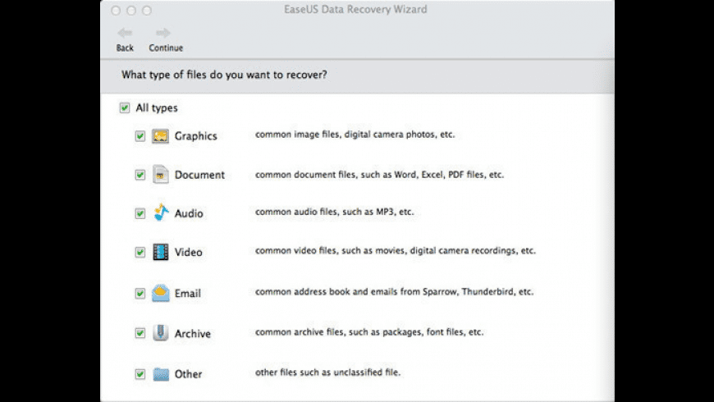Click the Continue arrow in toolbar

[163, 33]
